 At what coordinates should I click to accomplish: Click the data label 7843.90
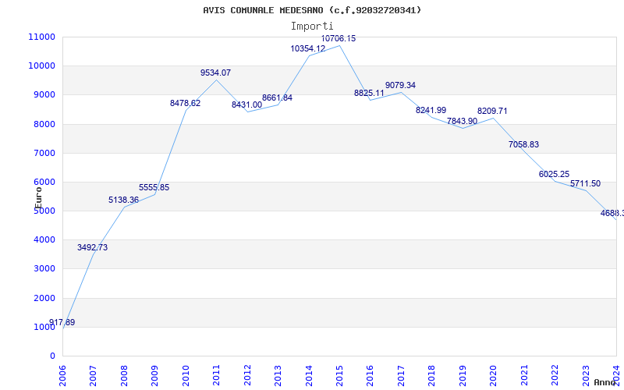(462, 121)
